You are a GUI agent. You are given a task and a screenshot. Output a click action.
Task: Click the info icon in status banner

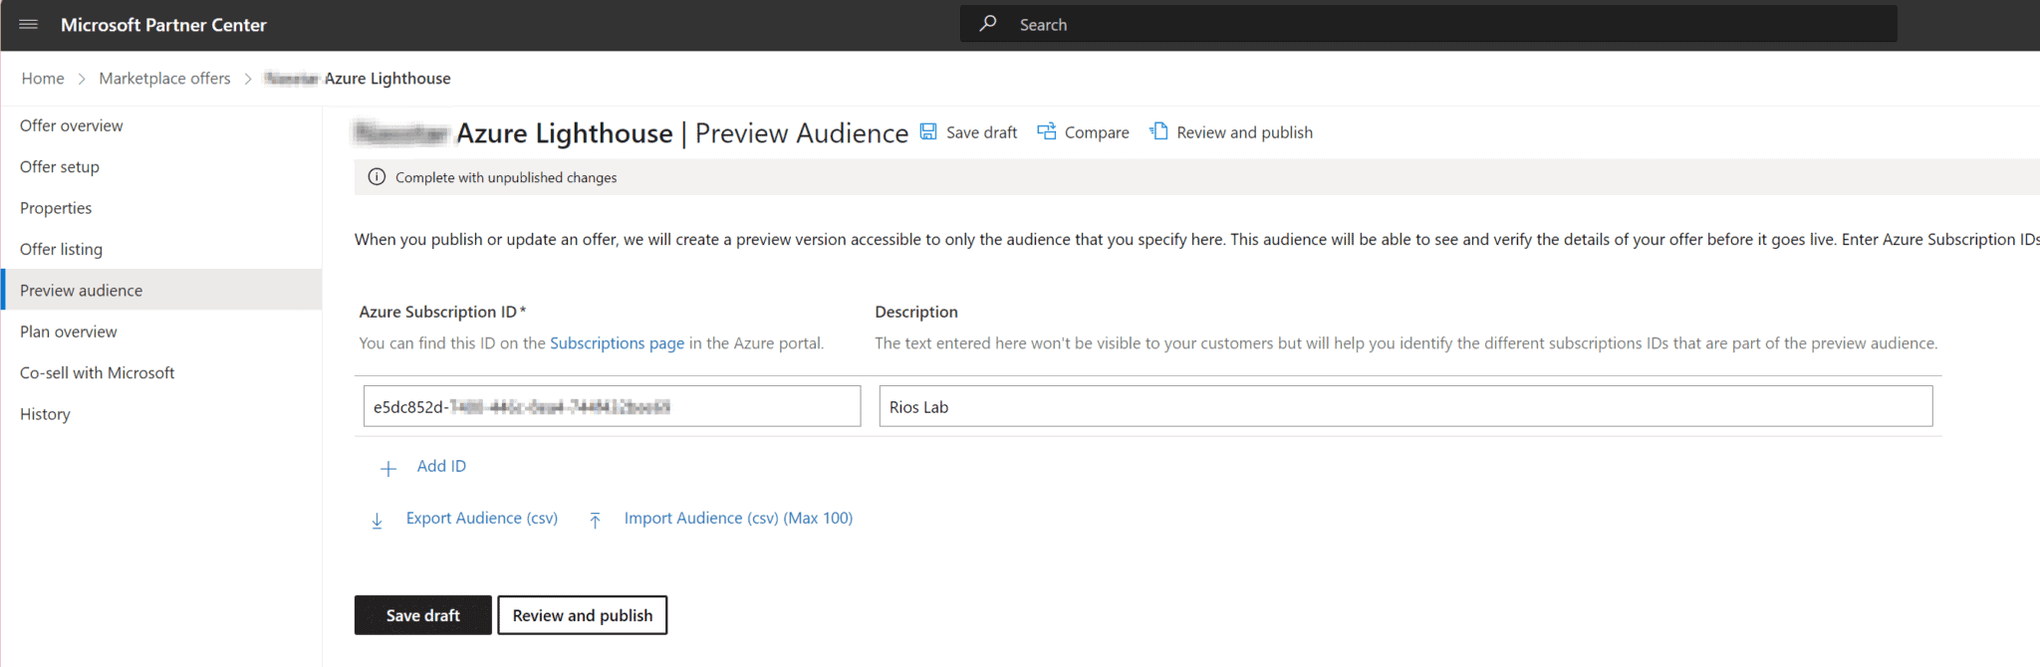[377, 177]
